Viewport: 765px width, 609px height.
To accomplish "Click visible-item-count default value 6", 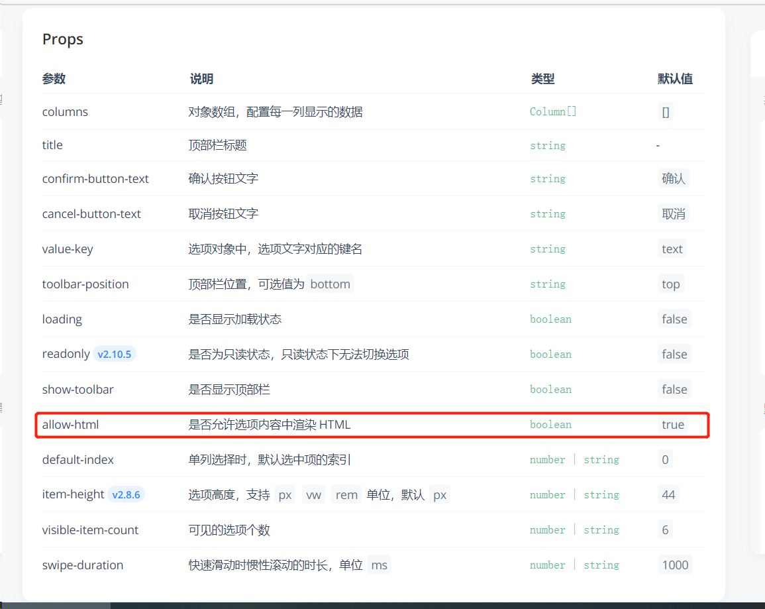I will click(x=665, y=530).
